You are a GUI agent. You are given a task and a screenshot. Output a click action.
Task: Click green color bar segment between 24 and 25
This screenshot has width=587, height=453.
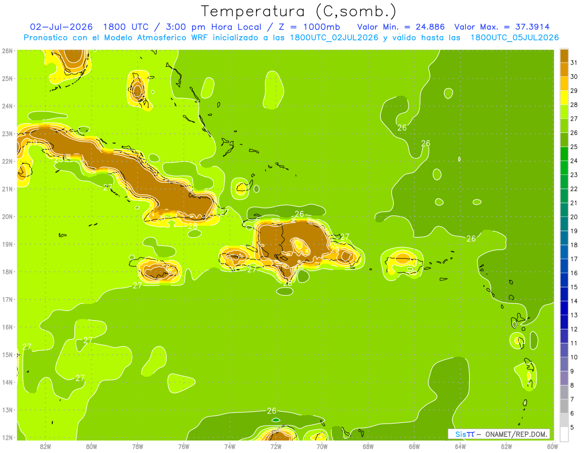click(x=564, y=153)
